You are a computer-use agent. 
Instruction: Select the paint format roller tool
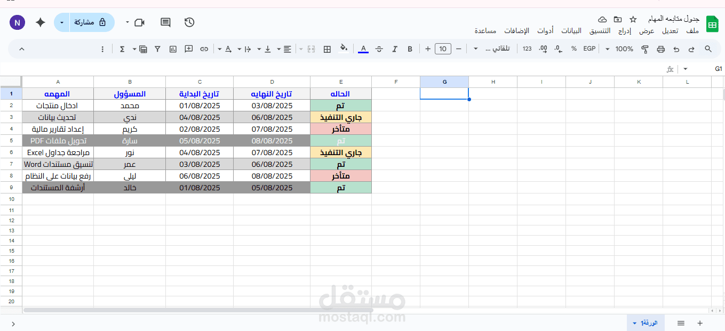click(645, 49)
